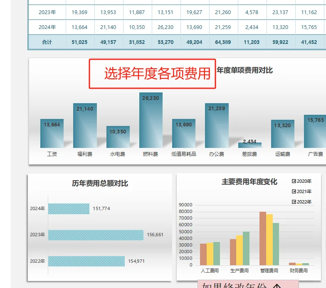Select the 福利费 bar labeled 21,140
The width and height of the screenshot is (326, 288).
(85, 126)
